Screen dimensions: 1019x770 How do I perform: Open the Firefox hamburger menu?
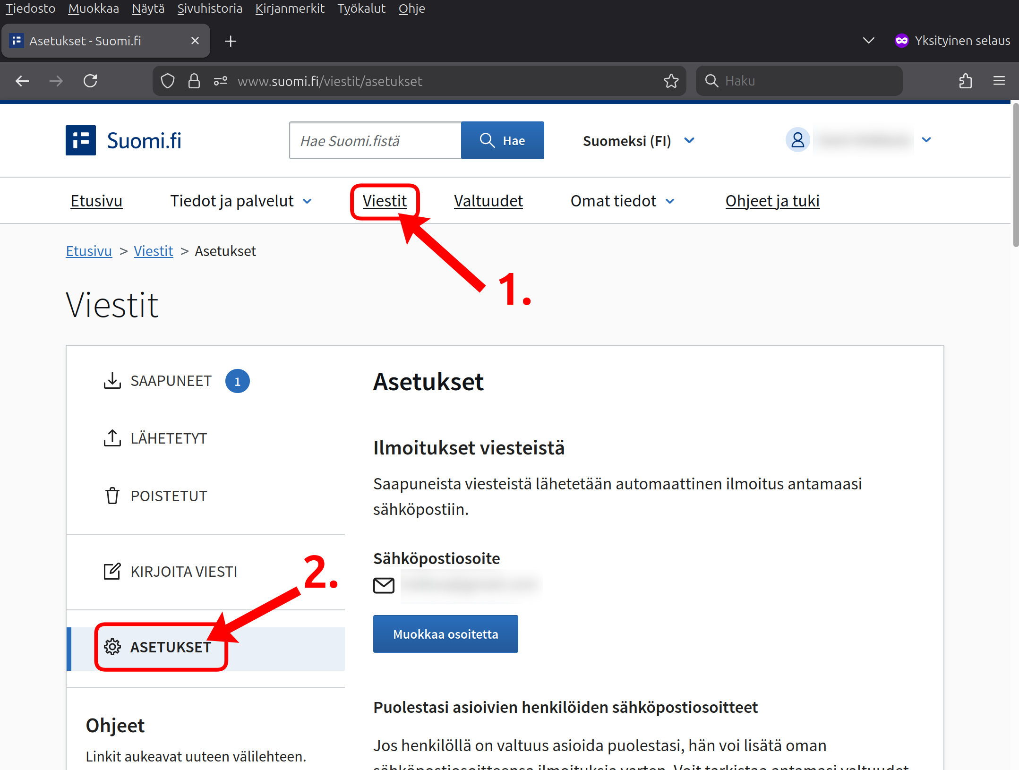pos(999,81)
